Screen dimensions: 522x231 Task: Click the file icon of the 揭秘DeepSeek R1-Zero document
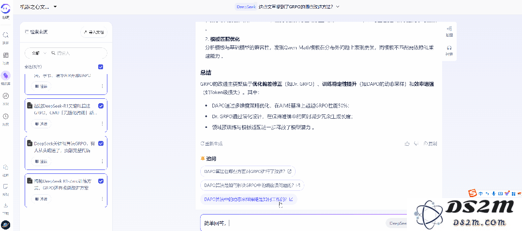pyautogui.click(x=30, y=181)
